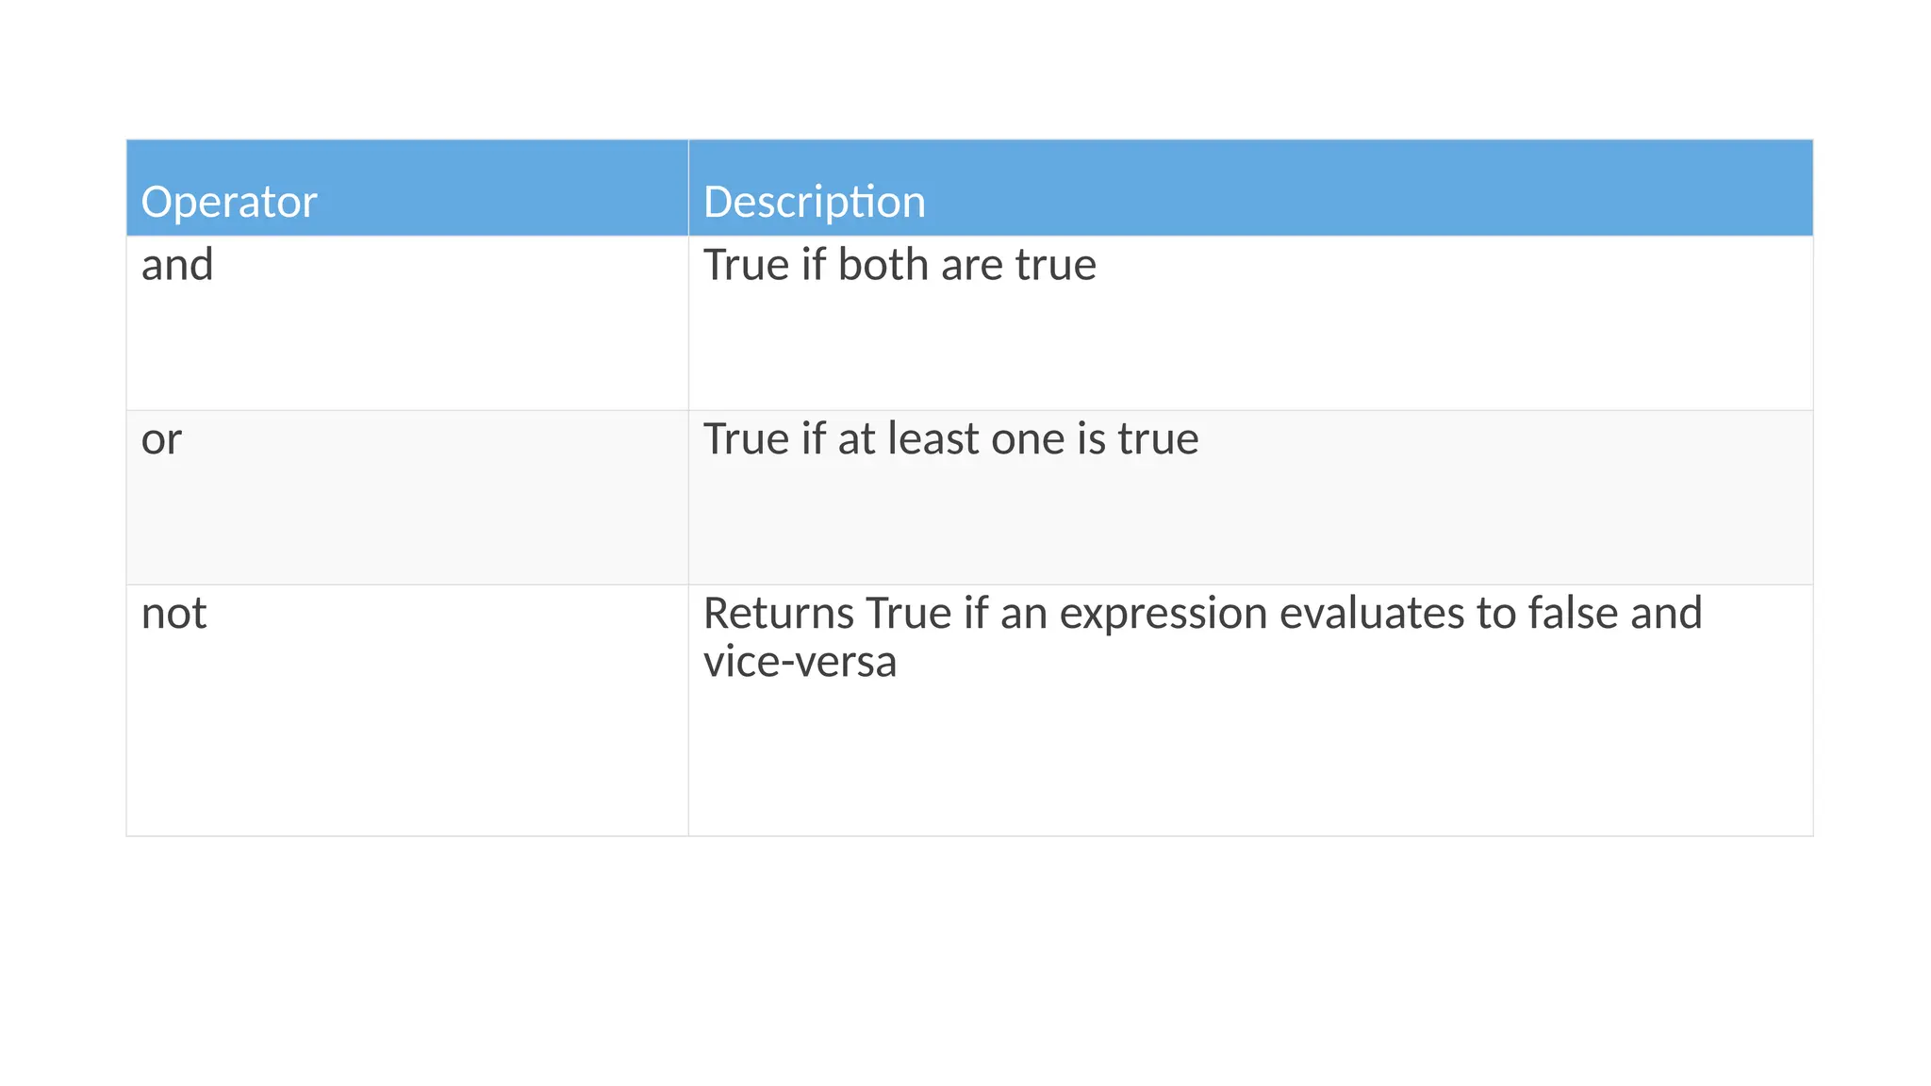Select the 'or' operator cell
This screenshot has height=1086, width=1931.
point(161,439)
